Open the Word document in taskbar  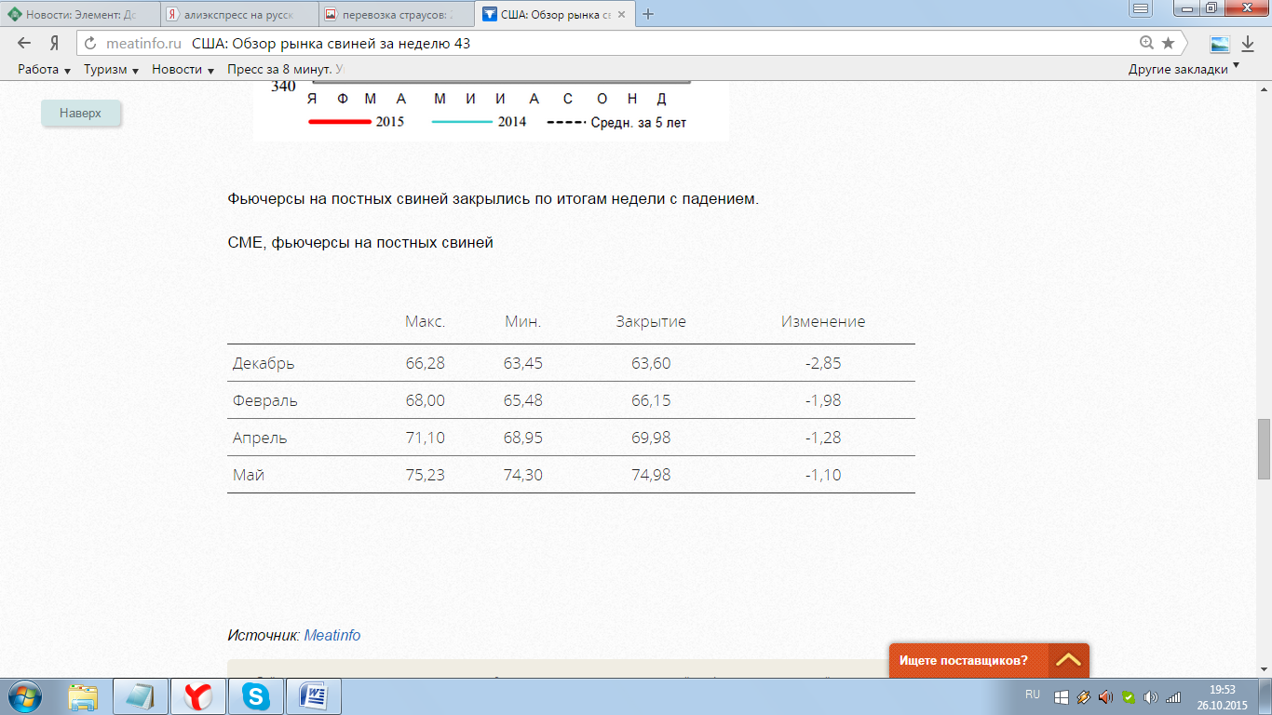click(314, 695)
